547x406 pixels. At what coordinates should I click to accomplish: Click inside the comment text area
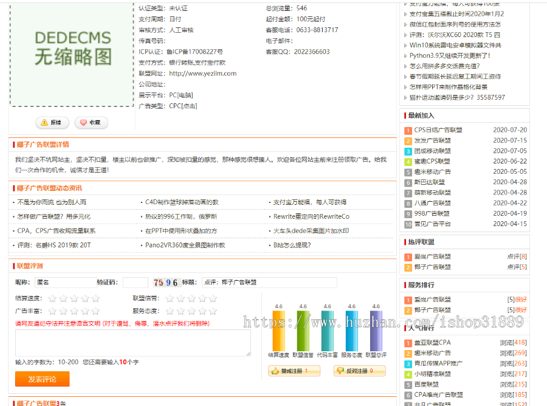(x=133, y=343)
